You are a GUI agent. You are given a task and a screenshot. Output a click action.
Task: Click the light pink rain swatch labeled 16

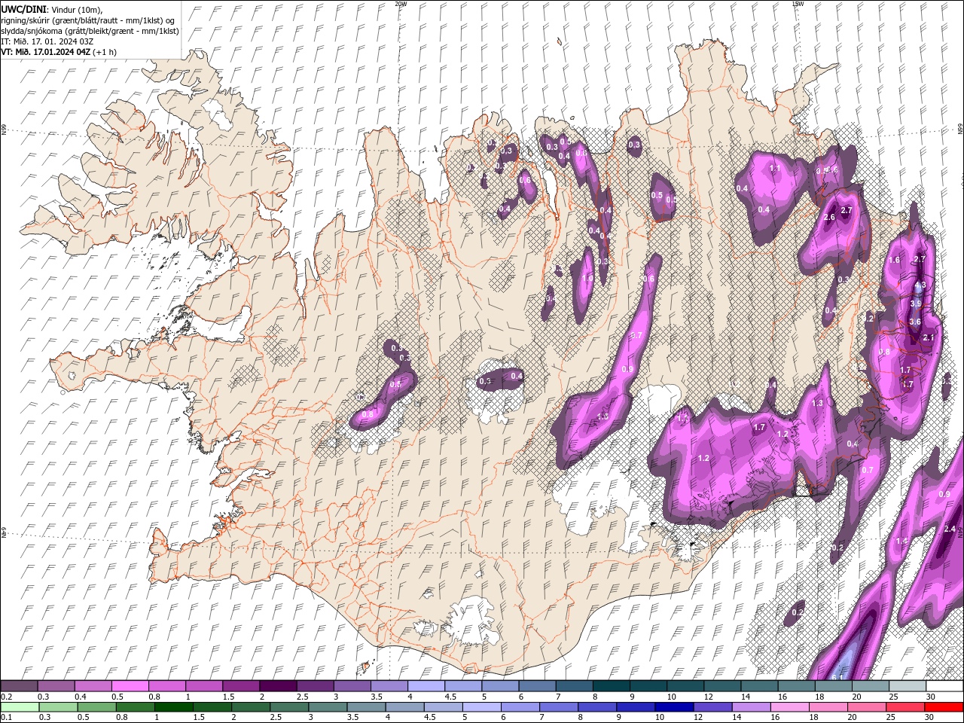tap(789, 706)
